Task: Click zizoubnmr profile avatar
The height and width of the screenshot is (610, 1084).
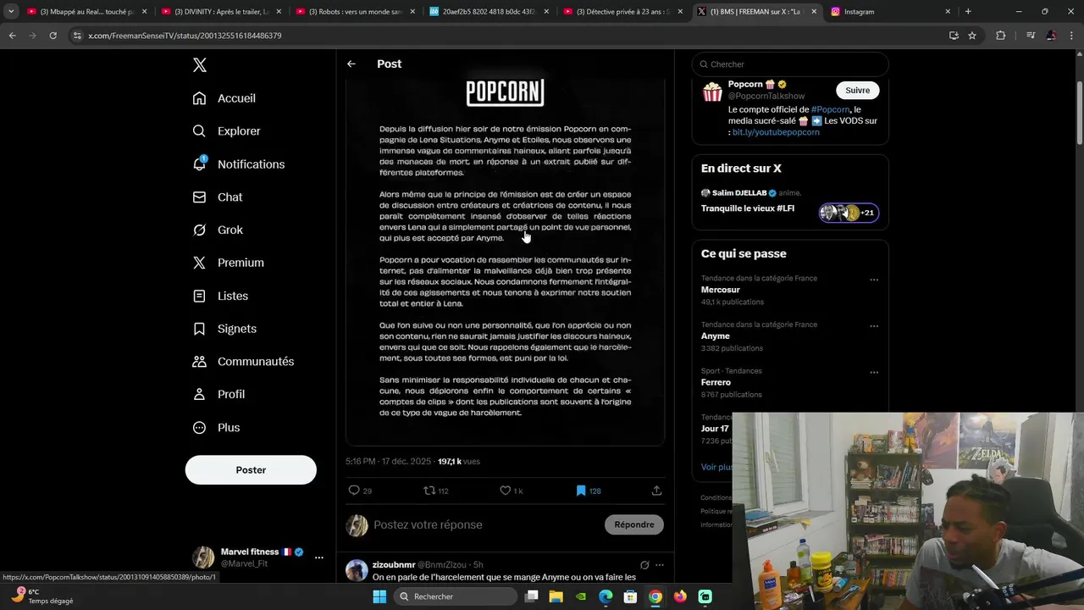Action: pyautogui.click(x=357, y=570)
